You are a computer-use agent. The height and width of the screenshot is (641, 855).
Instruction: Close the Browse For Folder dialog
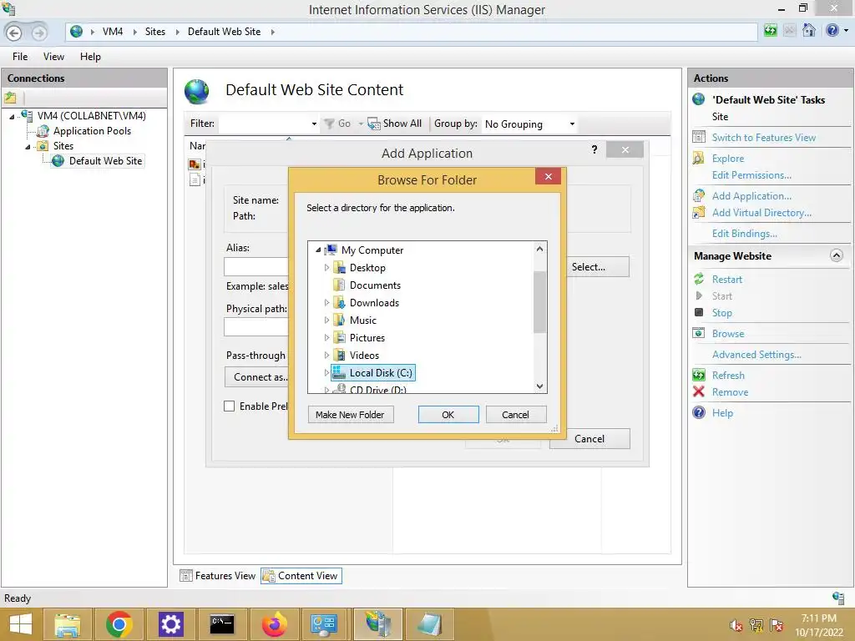[x=548, y=176]
